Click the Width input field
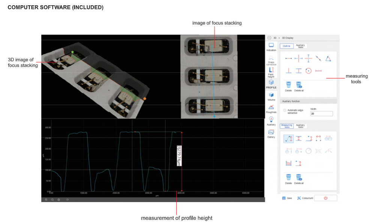The height and width of the screenshot is (223, 384). tap(321, 113)
